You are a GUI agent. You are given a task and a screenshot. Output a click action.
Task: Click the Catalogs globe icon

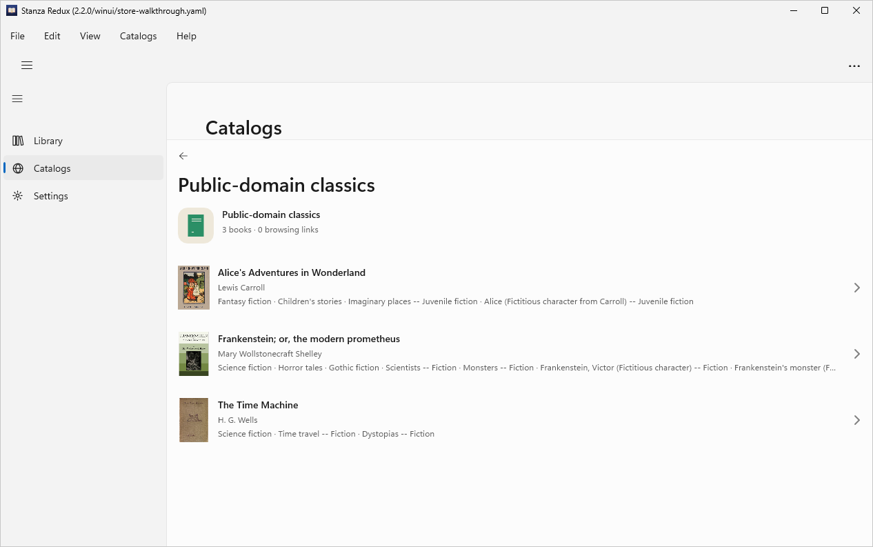click(x=19, y=168)
